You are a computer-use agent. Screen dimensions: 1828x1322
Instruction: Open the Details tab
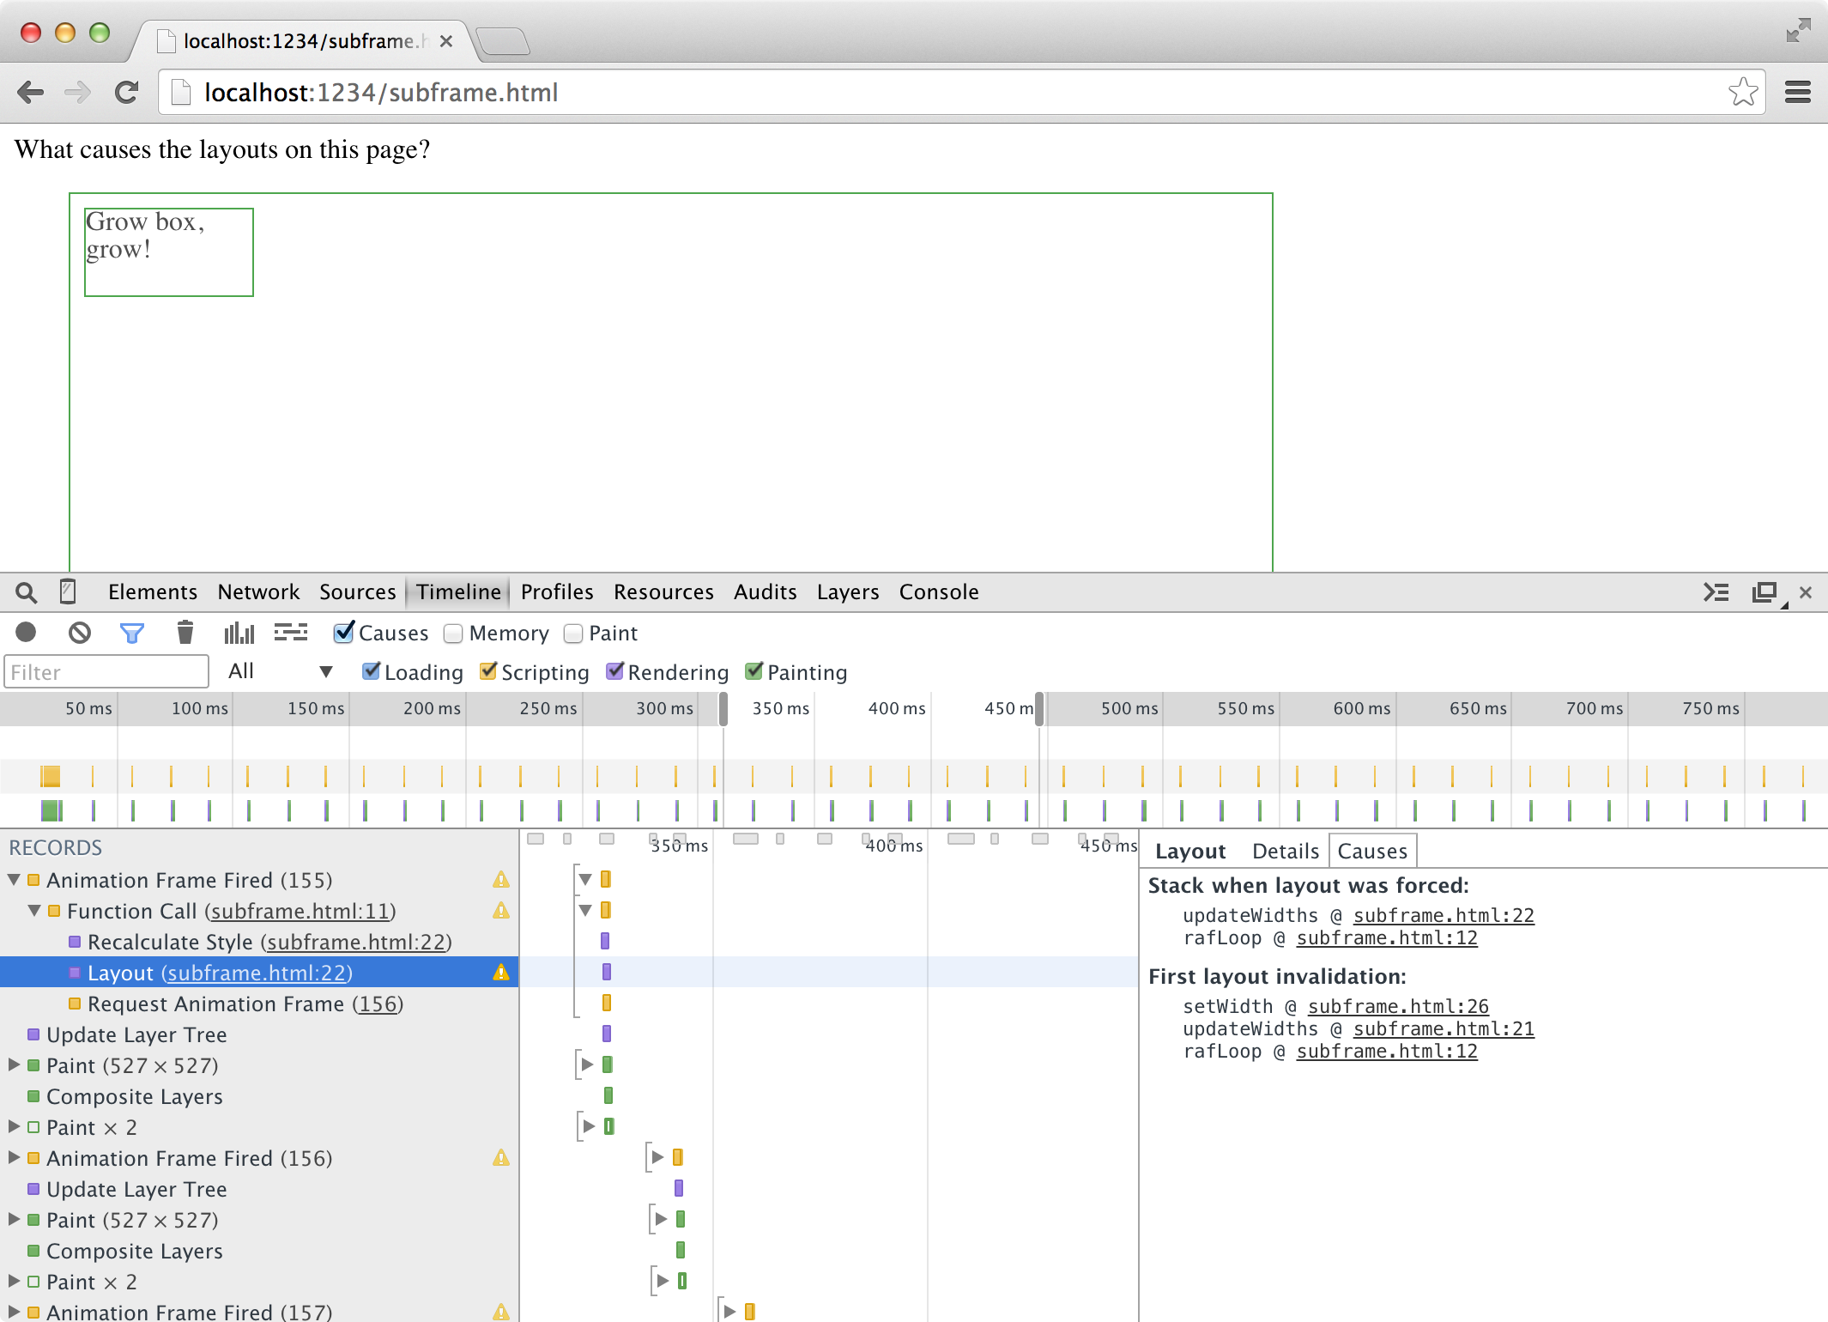(1285, 852)
